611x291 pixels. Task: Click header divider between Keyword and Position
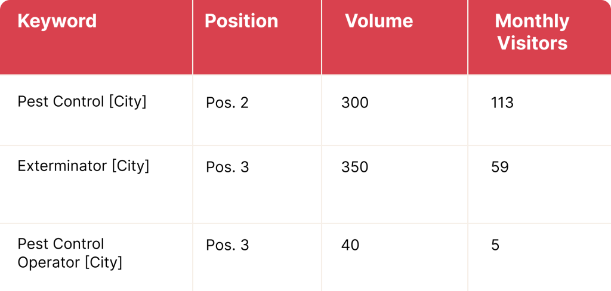(x=193, y=37)
